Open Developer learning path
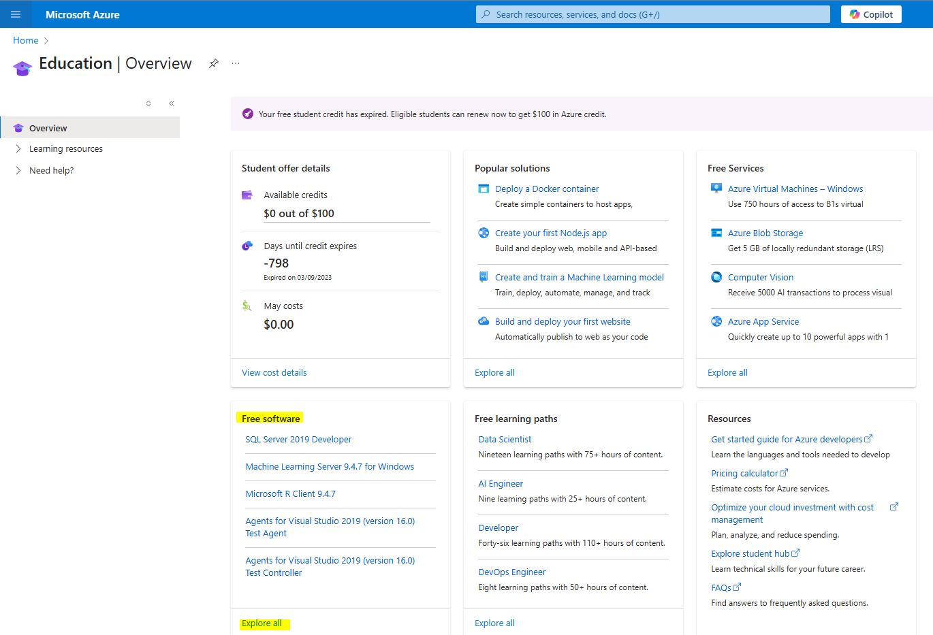Screen dimensions: 933x635 coord(498,527)
